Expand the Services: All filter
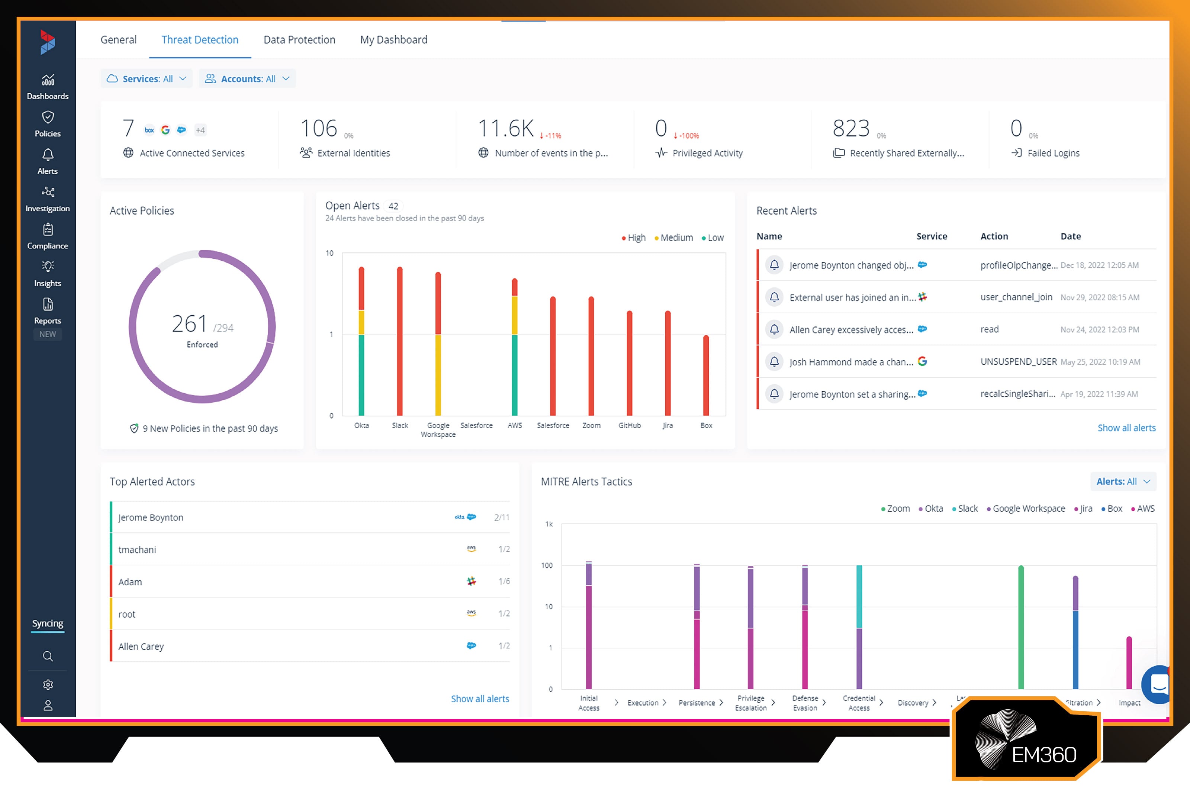 [x=146, y=78]
